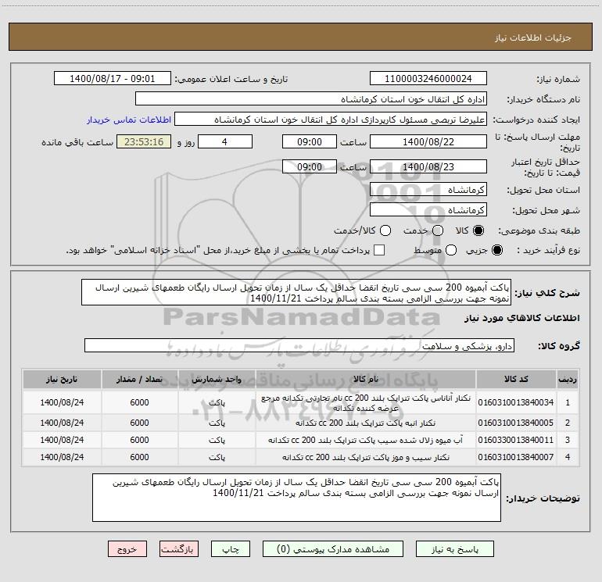Click the جزئیات اطلاعات نیاز header title
This screenshot has width=602, height=582.
[533, 37]
